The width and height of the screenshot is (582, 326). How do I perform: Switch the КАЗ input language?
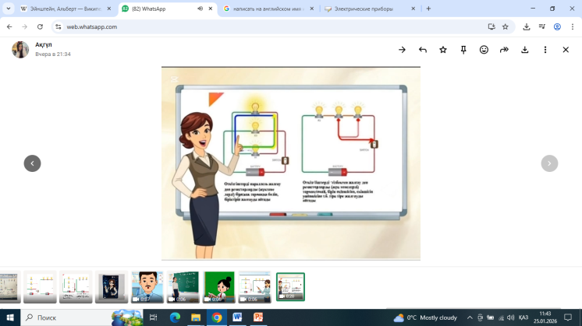tap(523, 317)
